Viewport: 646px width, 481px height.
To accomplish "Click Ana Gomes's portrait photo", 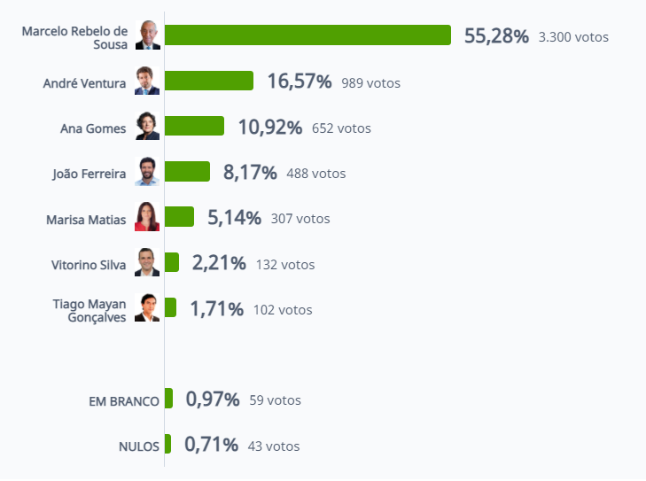I will 147,126.
